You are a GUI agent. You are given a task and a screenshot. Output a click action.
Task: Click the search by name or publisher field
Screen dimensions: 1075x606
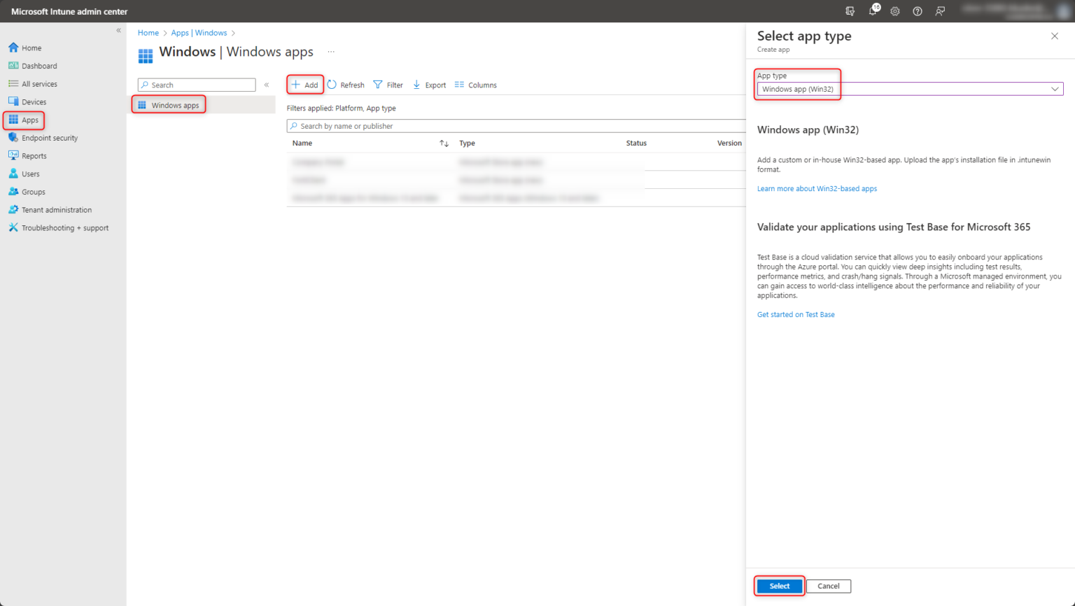(420, 125)
